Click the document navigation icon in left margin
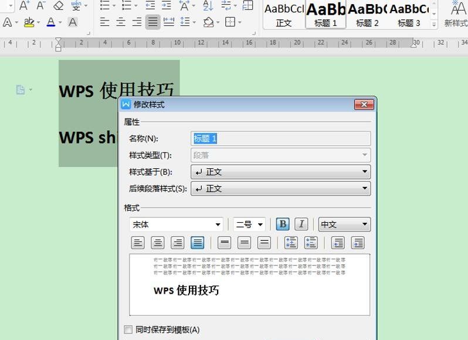Screen dimensions: 468x340 [21, 89]
